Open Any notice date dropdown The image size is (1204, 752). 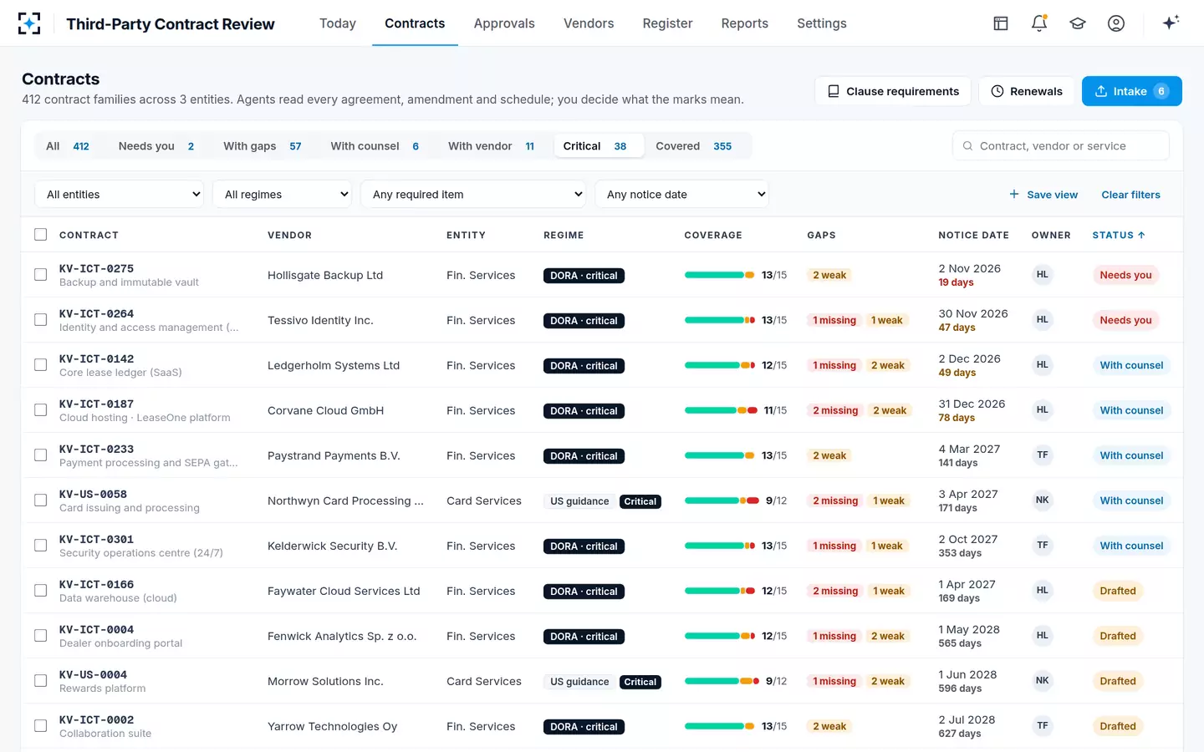(681, 195)
